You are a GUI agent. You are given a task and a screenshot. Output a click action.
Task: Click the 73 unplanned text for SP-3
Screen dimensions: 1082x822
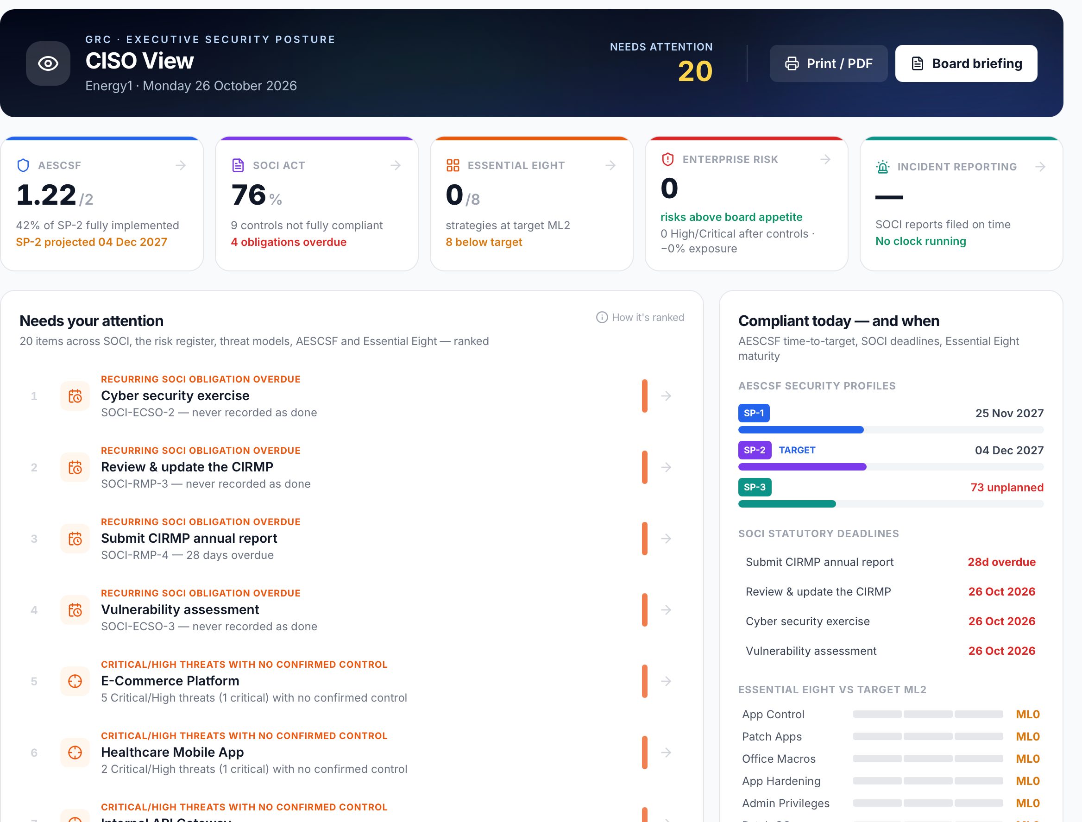[x=1007, y=487]
